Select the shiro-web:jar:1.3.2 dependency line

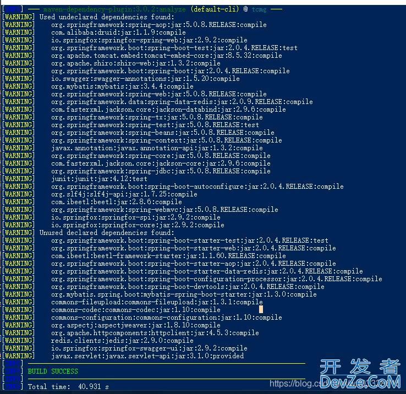(136, 63)
